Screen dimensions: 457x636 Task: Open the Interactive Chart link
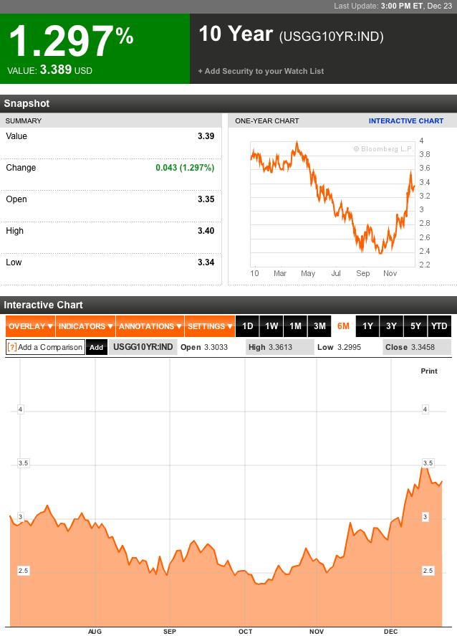click(x=406, y=120)
